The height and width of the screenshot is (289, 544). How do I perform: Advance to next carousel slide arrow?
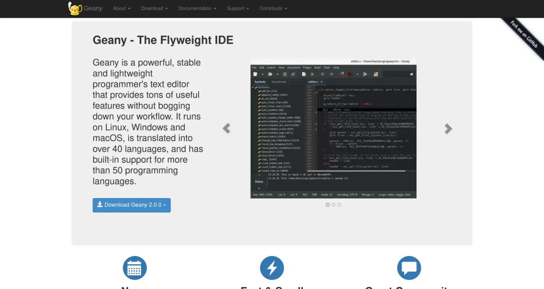(448, 129)
